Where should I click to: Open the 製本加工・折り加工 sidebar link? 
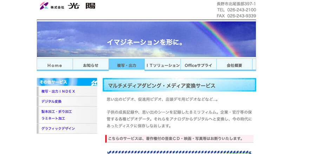click(57, 112)
